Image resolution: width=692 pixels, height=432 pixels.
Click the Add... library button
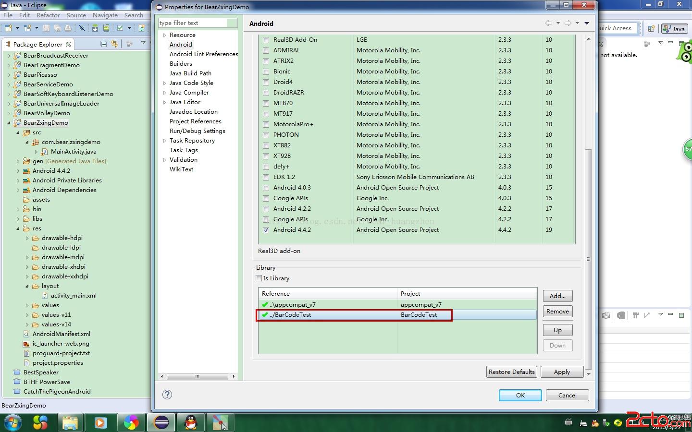pos(557,296)
